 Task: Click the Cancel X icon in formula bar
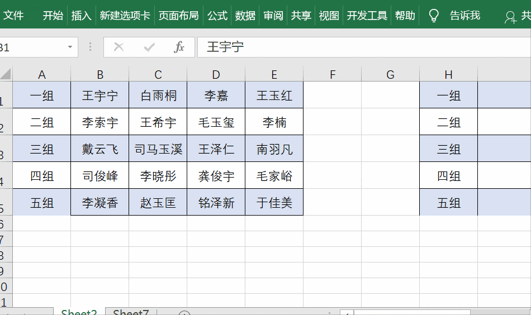[118, 47]
